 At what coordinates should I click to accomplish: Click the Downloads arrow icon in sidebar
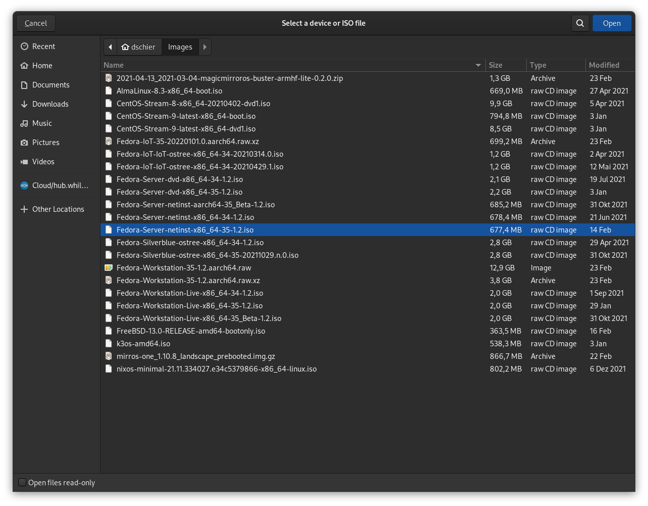point(24,104)
